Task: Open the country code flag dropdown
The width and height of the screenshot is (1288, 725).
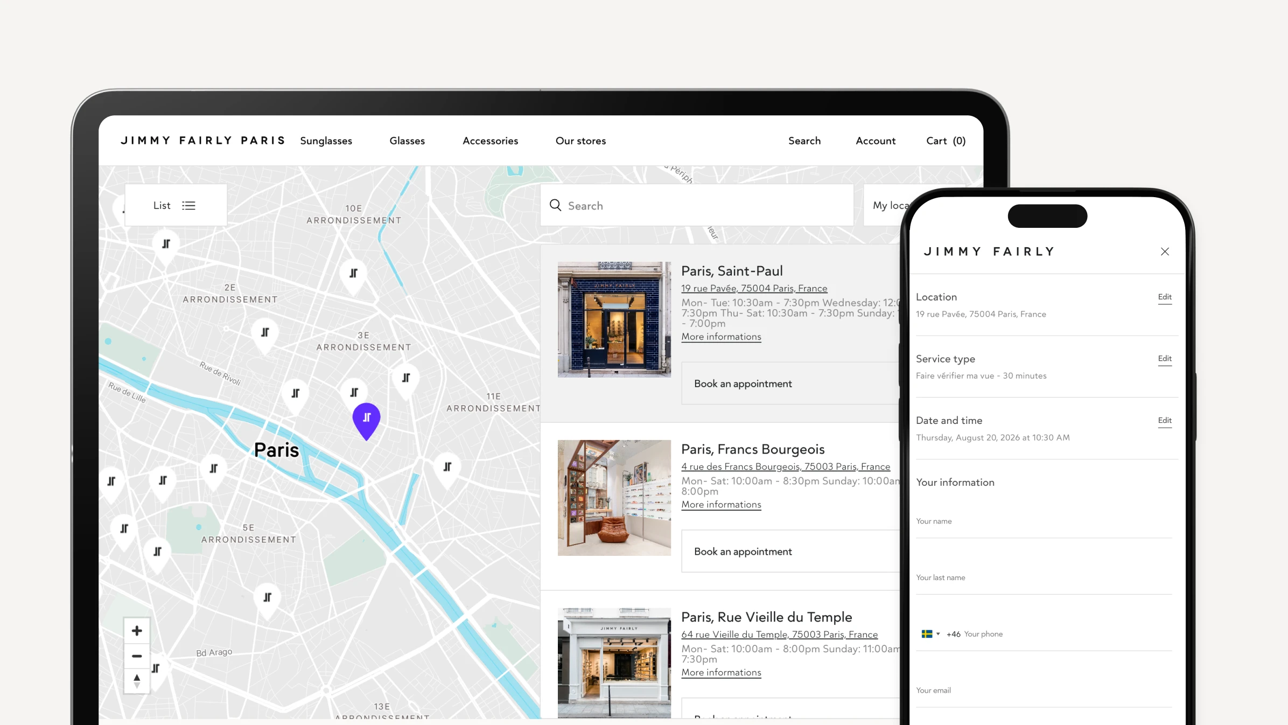Action: pyautogui.click(x=930, y=634)
